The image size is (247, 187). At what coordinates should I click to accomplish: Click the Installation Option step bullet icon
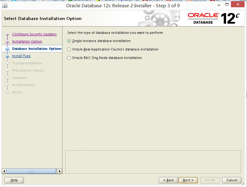7,42
